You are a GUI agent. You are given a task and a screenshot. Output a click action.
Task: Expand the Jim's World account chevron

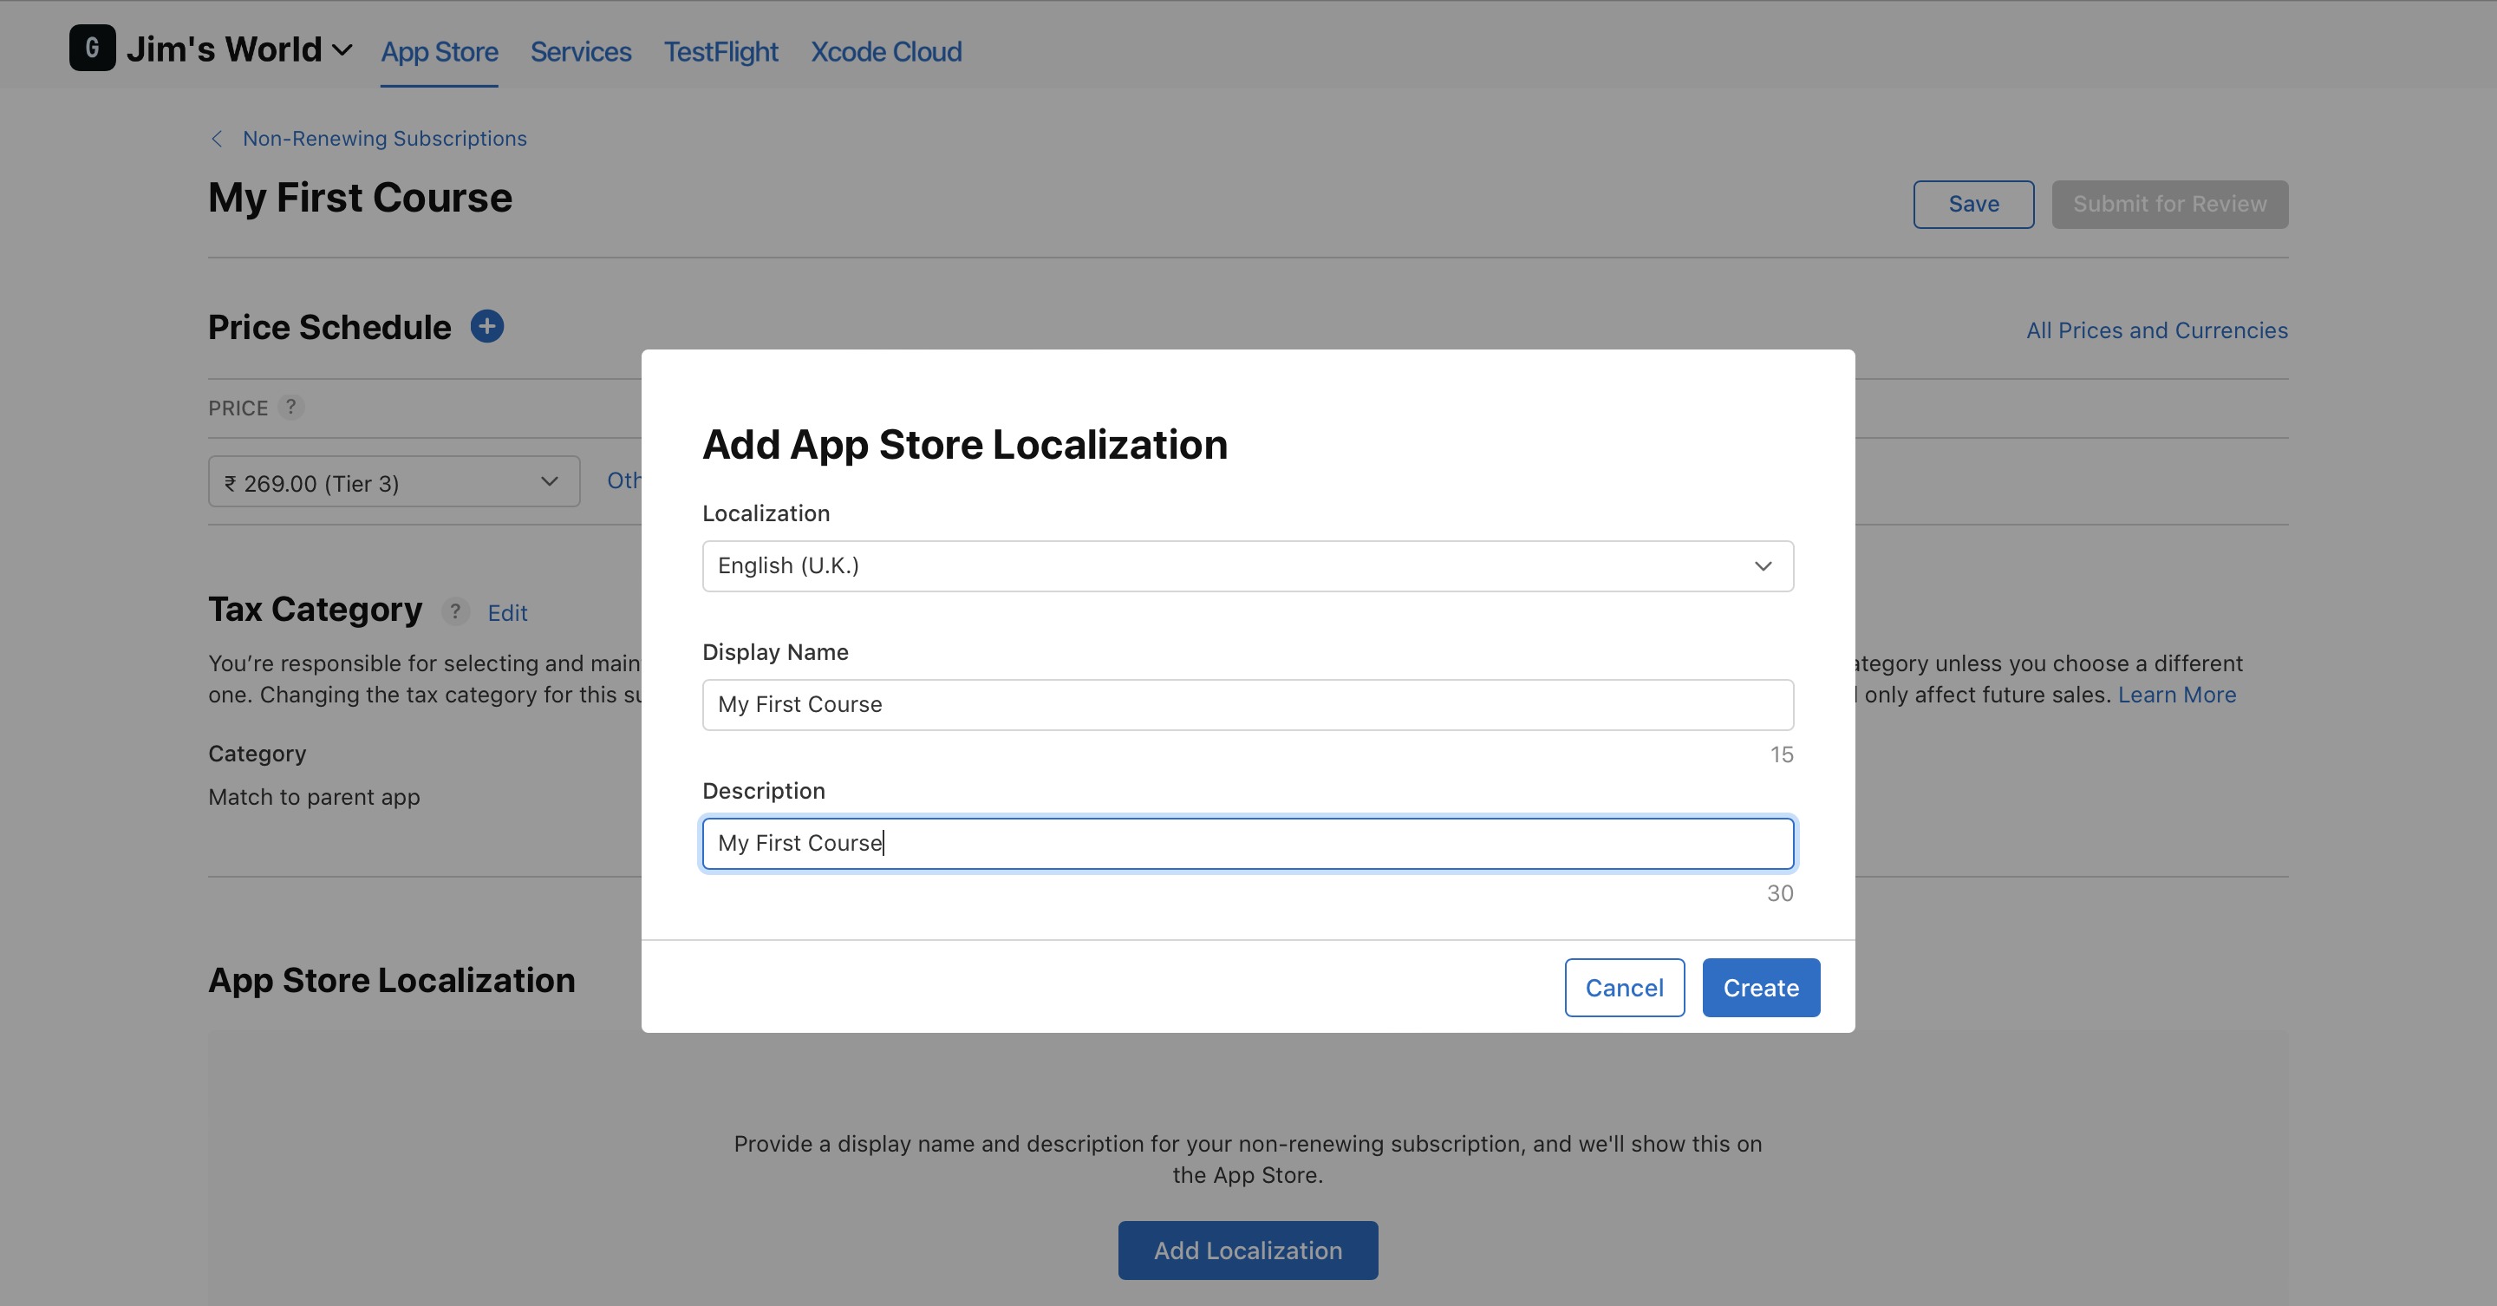342,50
